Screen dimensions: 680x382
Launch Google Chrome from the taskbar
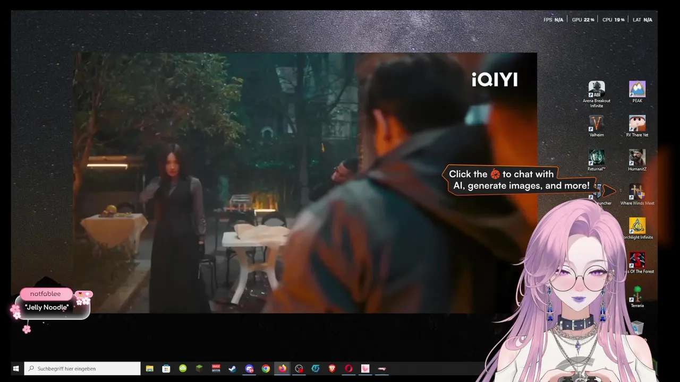coord(266,368)
